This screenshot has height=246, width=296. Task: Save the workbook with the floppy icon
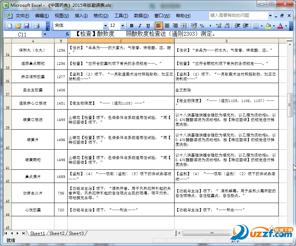(27, 26)
